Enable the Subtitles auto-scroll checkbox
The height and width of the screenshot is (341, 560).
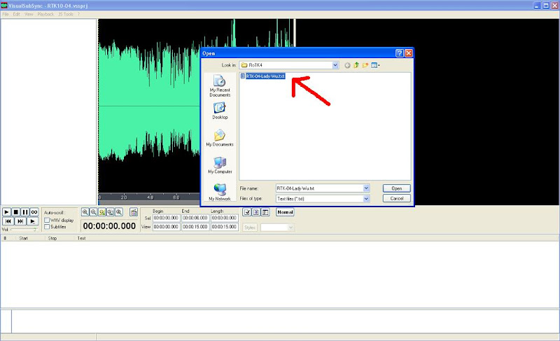coord(47,227)
